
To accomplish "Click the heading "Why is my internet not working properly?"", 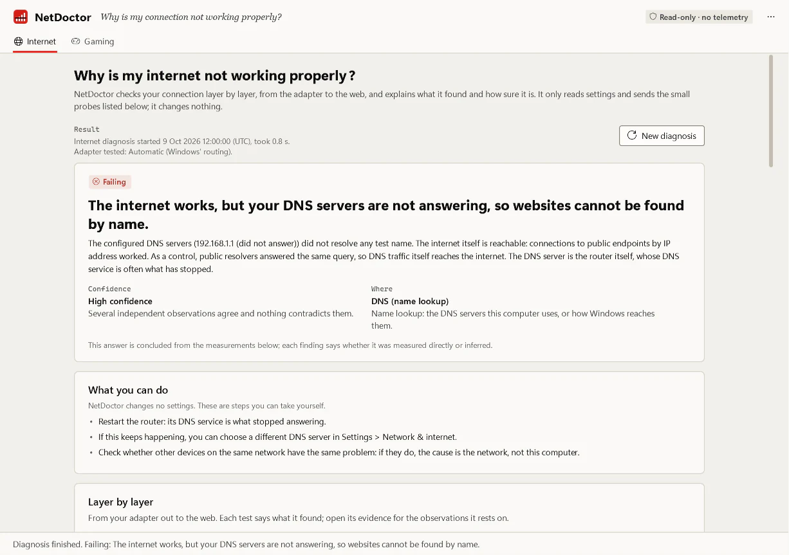I will pyautogui.click(x=215, y=76).
